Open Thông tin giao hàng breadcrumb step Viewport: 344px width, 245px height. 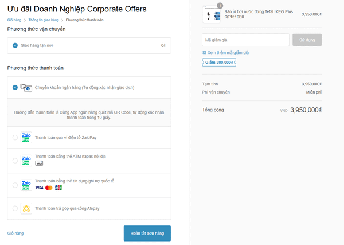point(44,20)
